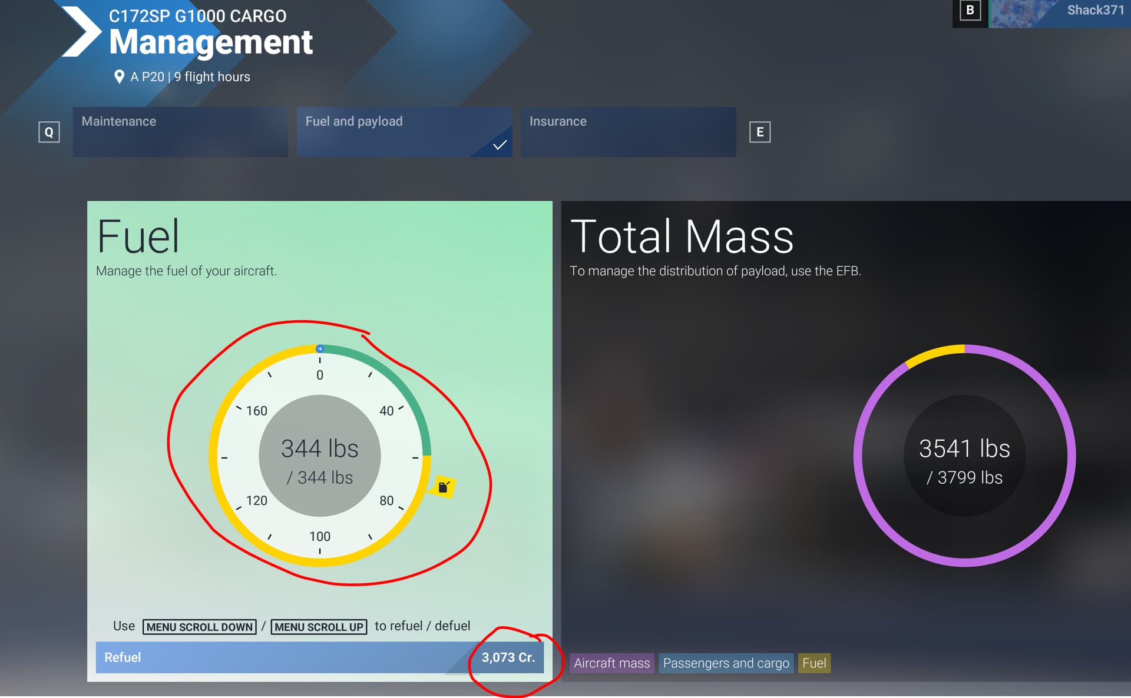Click the MENU SCROLL DOWN key hint
Viewport: 1131px width, 698px height.
point(200,627)
